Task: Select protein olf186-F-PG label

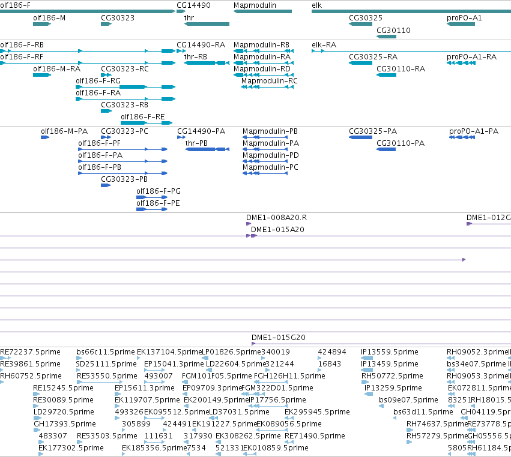Action: tap(159, 191)
